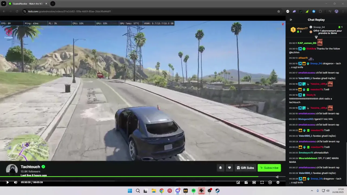Image resolution: width=347 pixels, height=195 pixels.
Task: Click Souky! username in chat
Action: (x=310, y=95)
